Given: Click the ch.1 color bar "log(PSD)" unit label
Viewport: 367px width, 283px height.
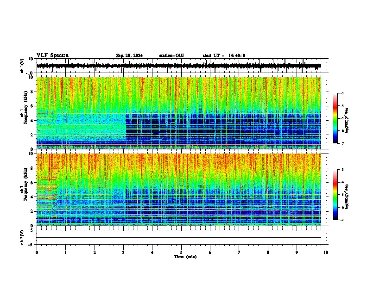Looking at the screenshot, I should (x=347, y=121).
